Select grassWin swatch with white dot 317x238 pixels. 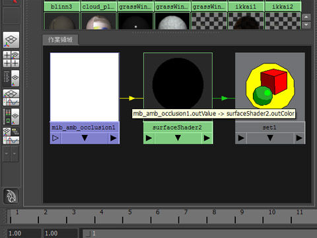(x=135, y=20)
